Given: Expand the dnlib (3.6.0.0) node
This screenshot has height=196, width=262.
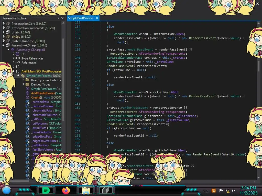Looking at the screenshot, I should point(4,32).
